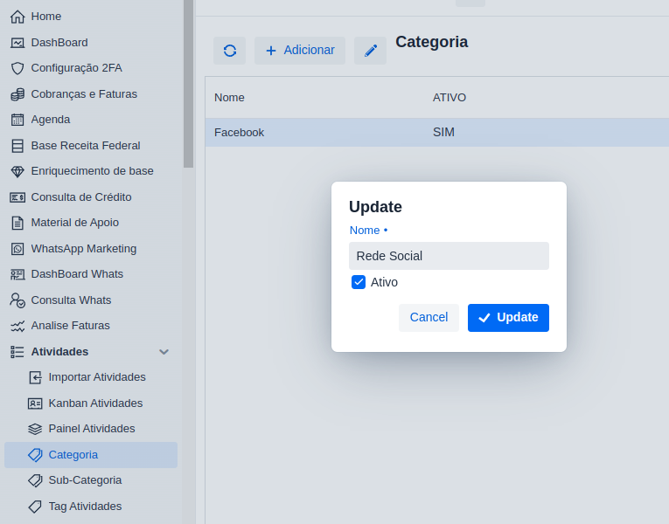The height and width of the screenshot is (524, 669).
Task: Click the Adicionar button
Action: [x=300, y=51]
